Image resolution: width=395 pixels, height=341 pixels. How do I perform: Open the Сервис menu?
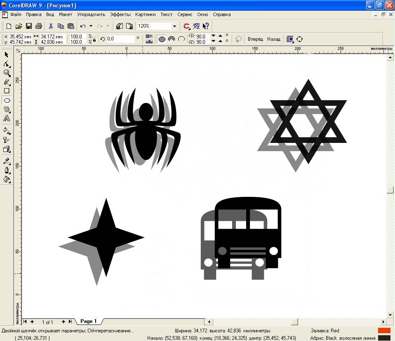coord(185,14)
